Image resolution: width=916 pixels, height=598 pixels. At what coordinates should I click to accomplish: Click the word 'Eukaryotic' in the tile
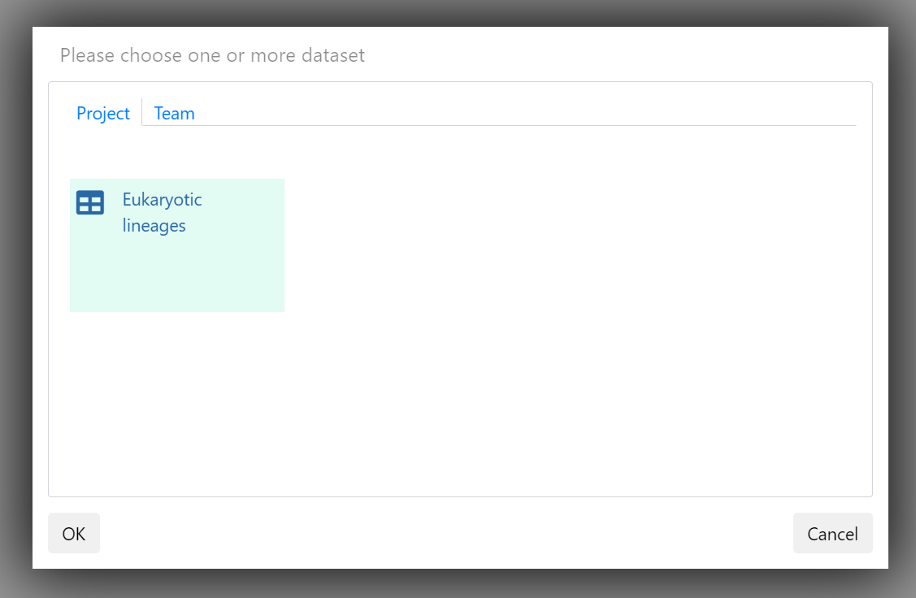click(x=162, y=200)
